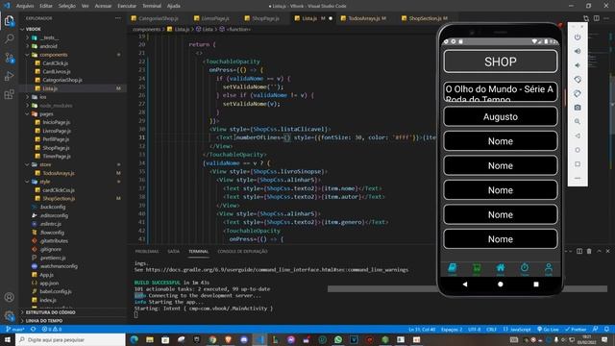This screenshot has width=615, height=346.
Task: Click Go Live in status bar
Action: point(549,329)
